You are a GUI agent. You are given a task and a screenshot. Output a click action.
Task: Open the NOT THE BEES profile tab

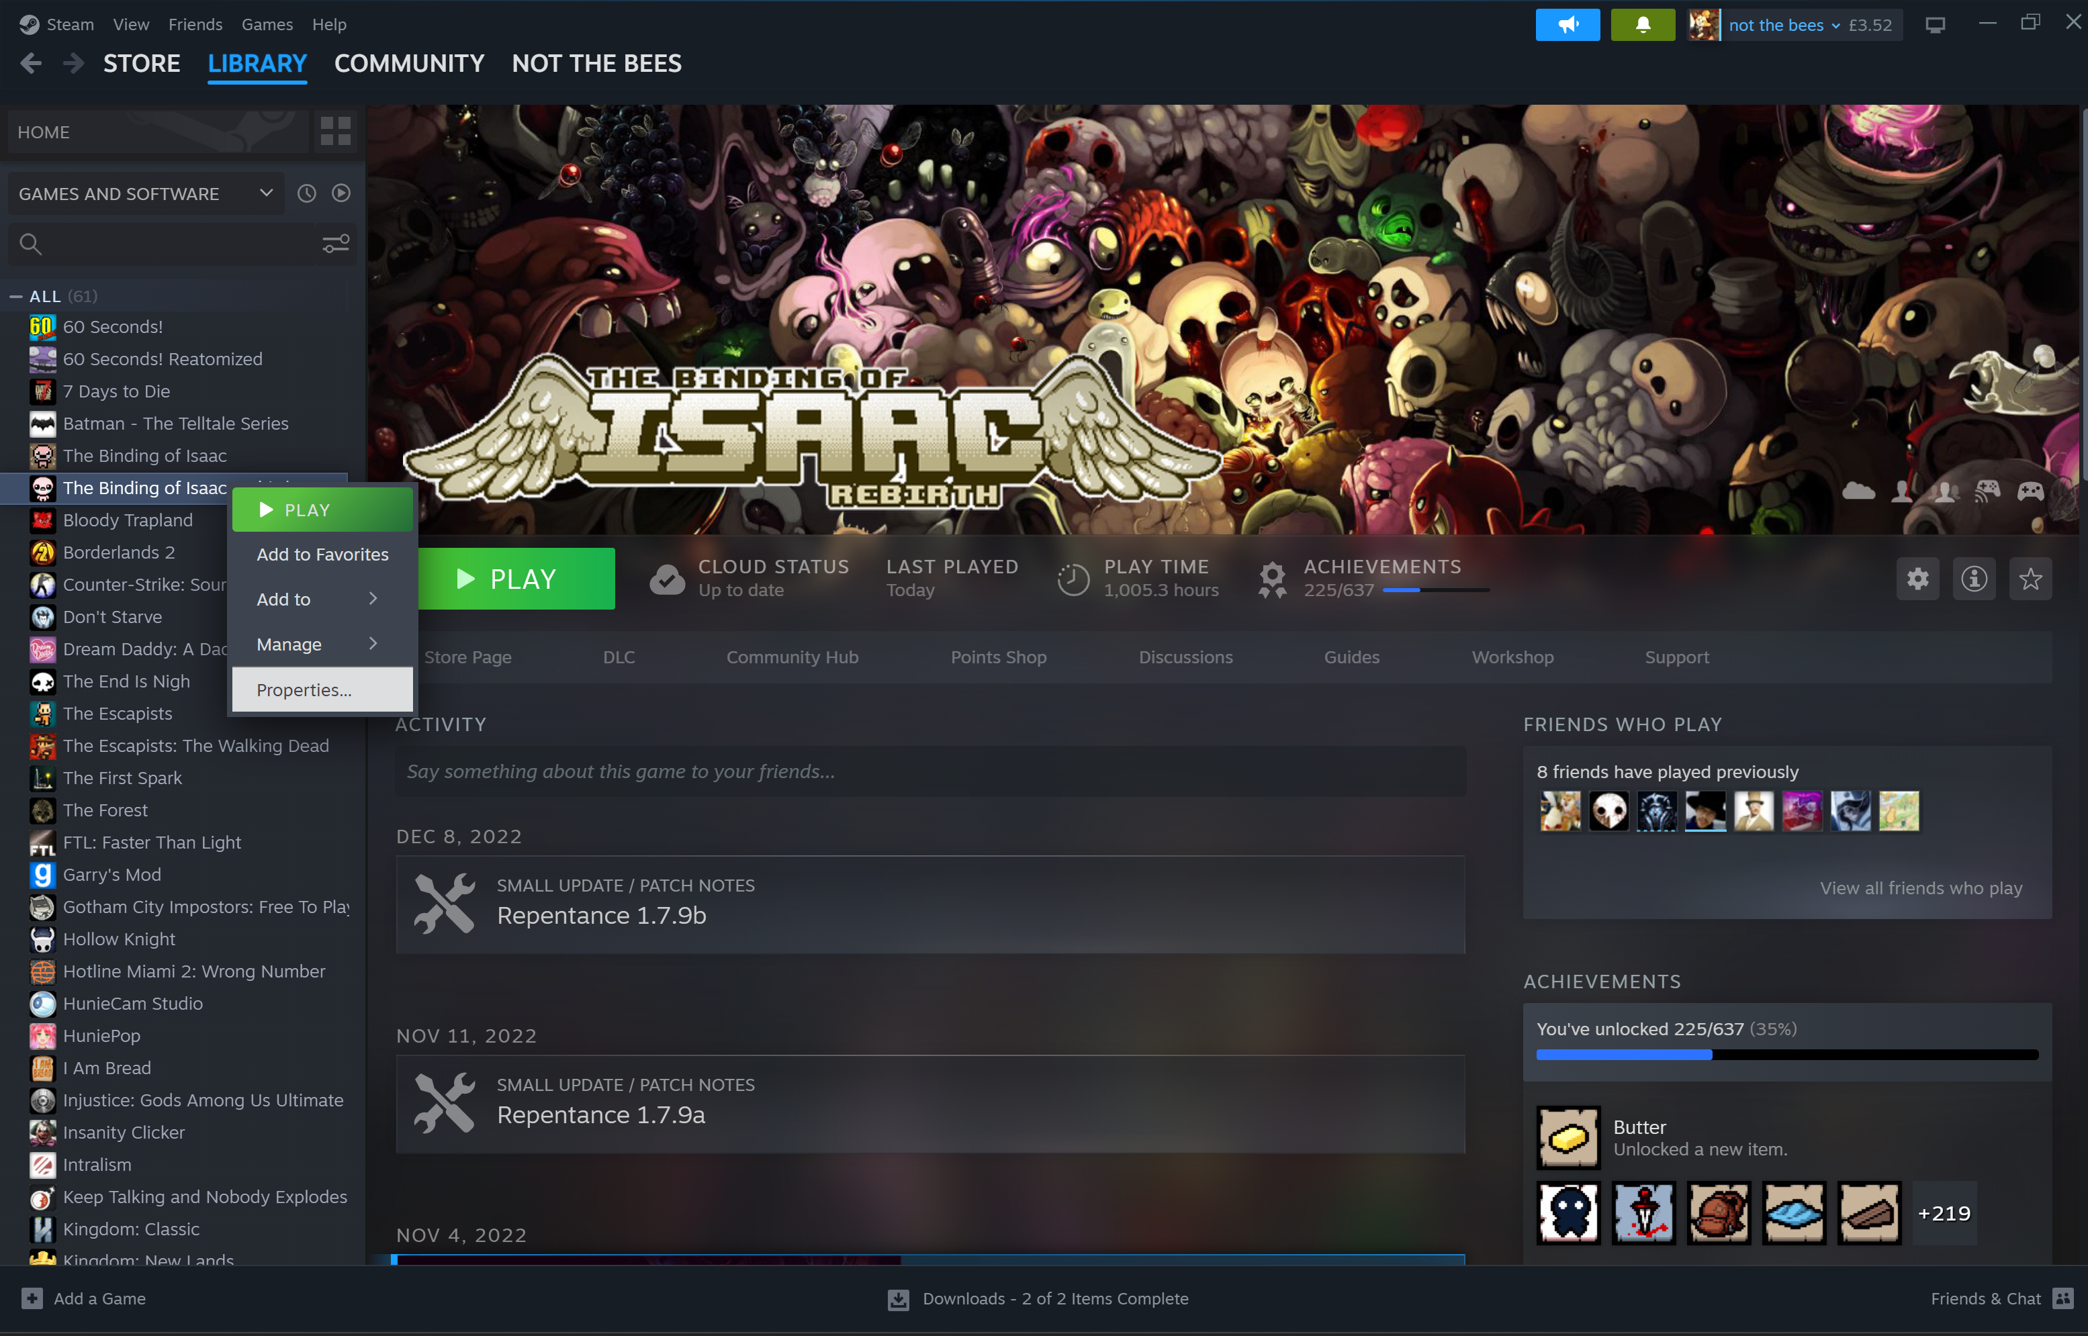pos(596,63)
